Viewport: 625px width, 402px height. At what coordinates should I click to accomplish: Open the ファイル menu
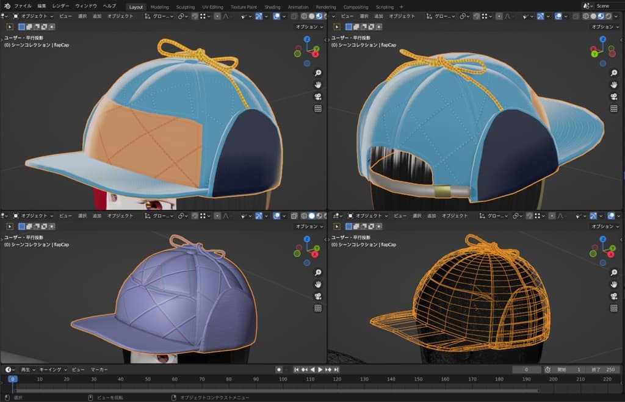point(23,5)
